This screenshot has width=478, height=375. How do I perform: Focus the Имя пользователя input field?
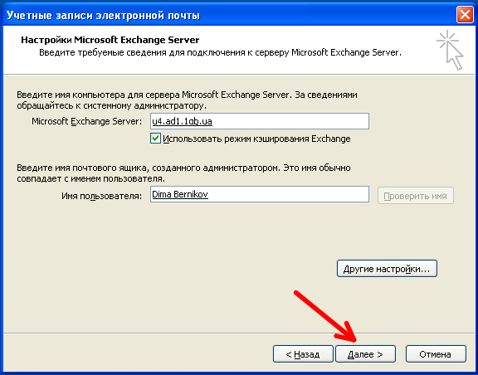click(260, 194)
